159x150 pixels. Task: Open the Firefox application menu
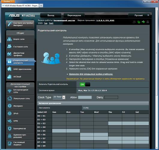[7, 1]
